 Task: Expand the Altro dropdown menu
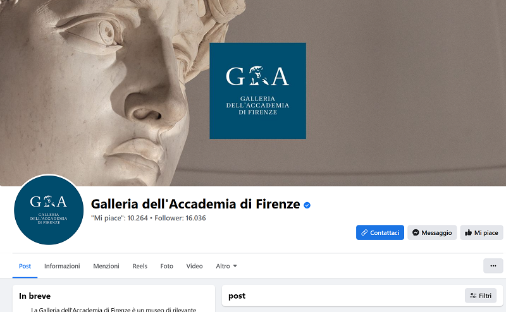(x=226, y=267)
